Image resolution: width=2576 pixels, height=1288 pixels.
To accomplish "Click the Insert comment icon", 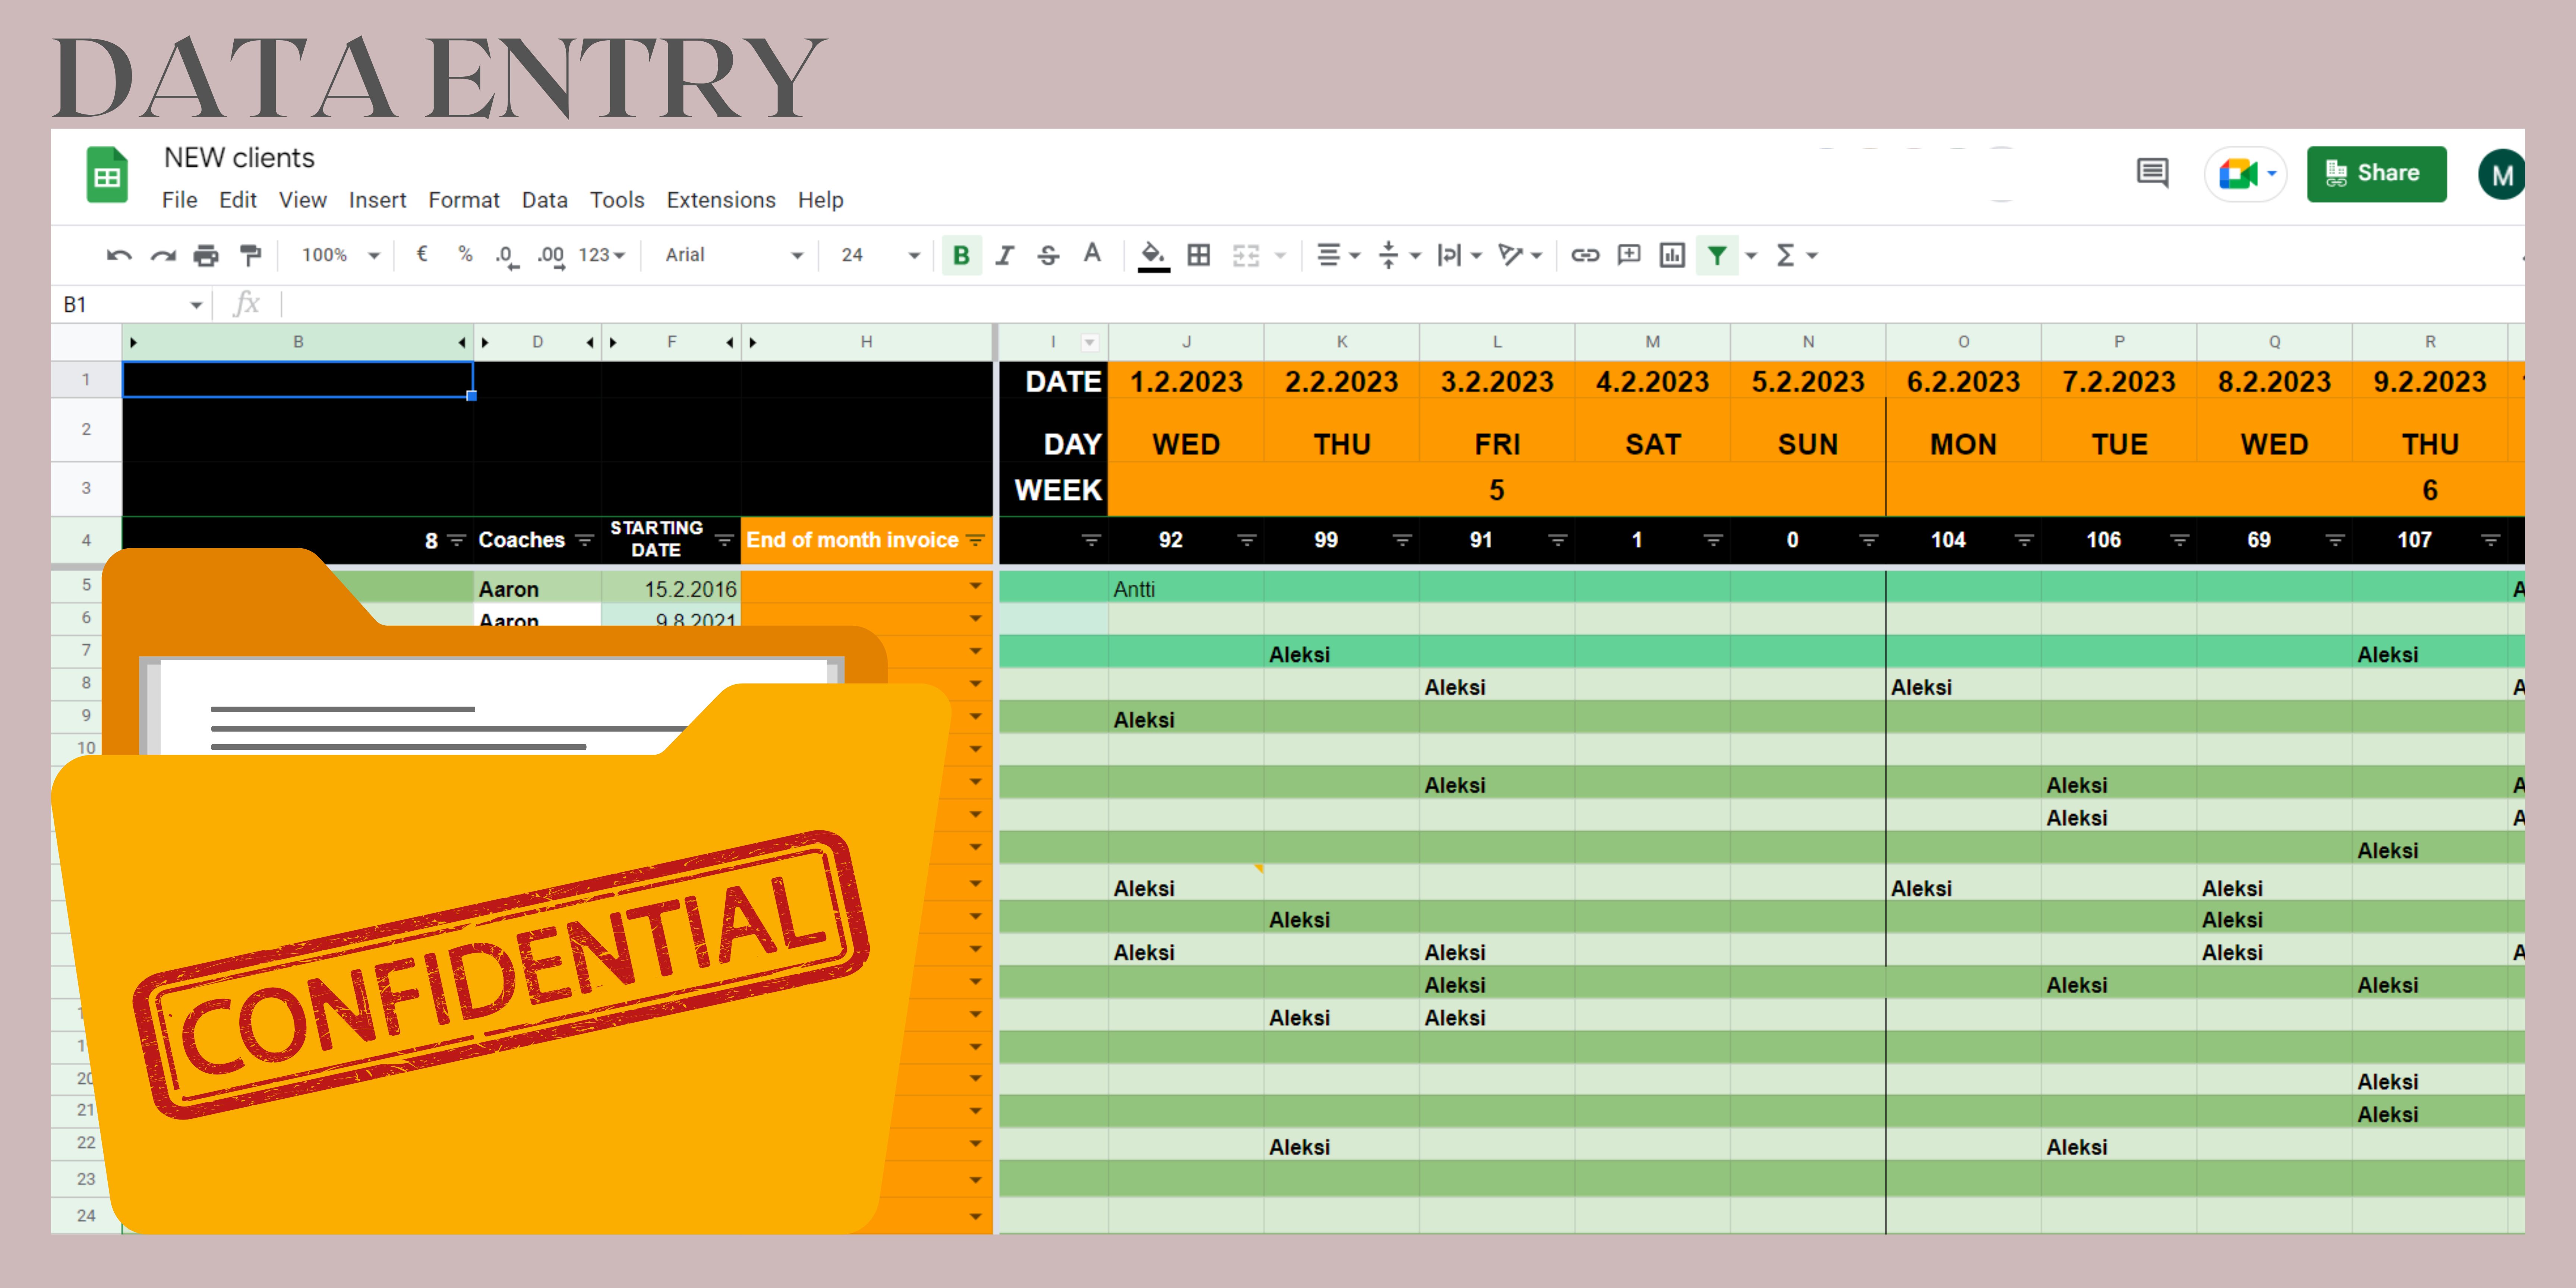I will 1629,254.
